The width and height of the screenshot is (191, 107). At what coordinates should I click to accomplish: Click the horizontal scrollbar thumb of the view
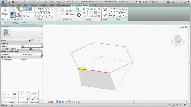coord(134,102)
